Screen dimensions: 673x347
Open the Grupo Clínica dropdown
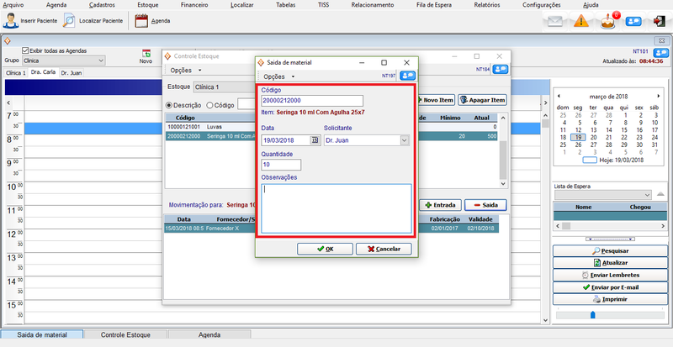[101, 60]
